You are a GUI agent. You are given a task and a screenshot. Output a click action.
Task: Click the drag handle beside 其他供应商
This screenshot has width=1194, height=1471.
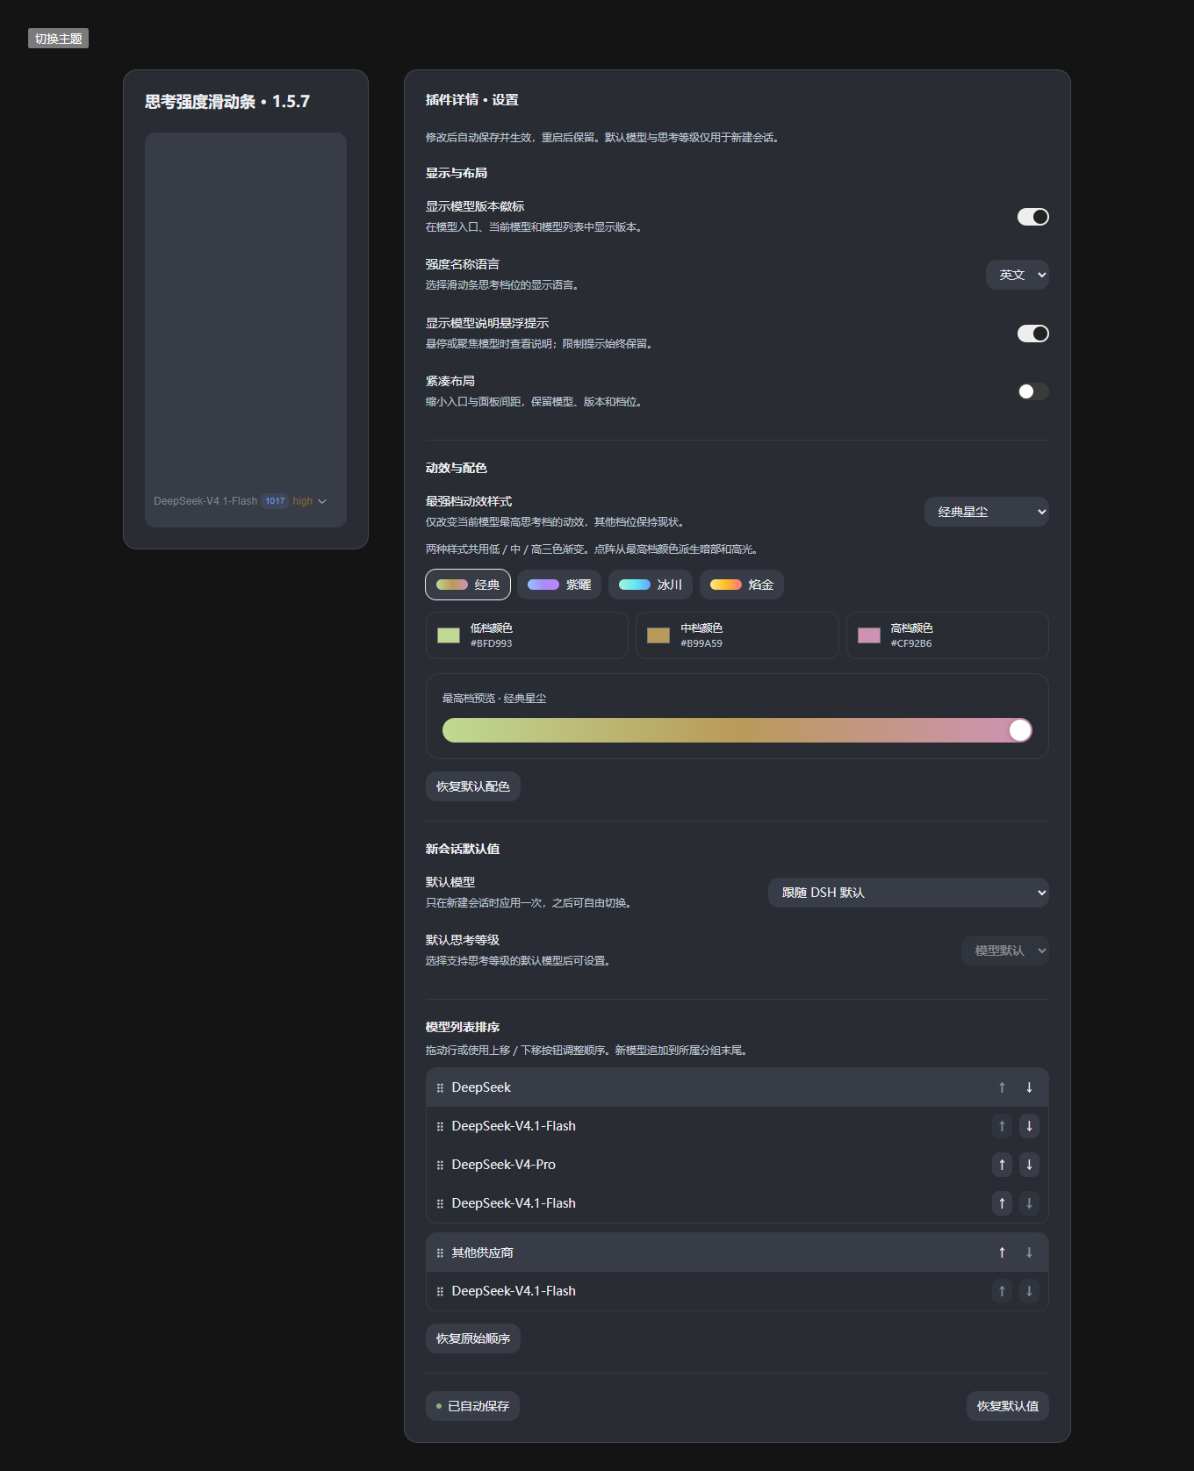440,1252
